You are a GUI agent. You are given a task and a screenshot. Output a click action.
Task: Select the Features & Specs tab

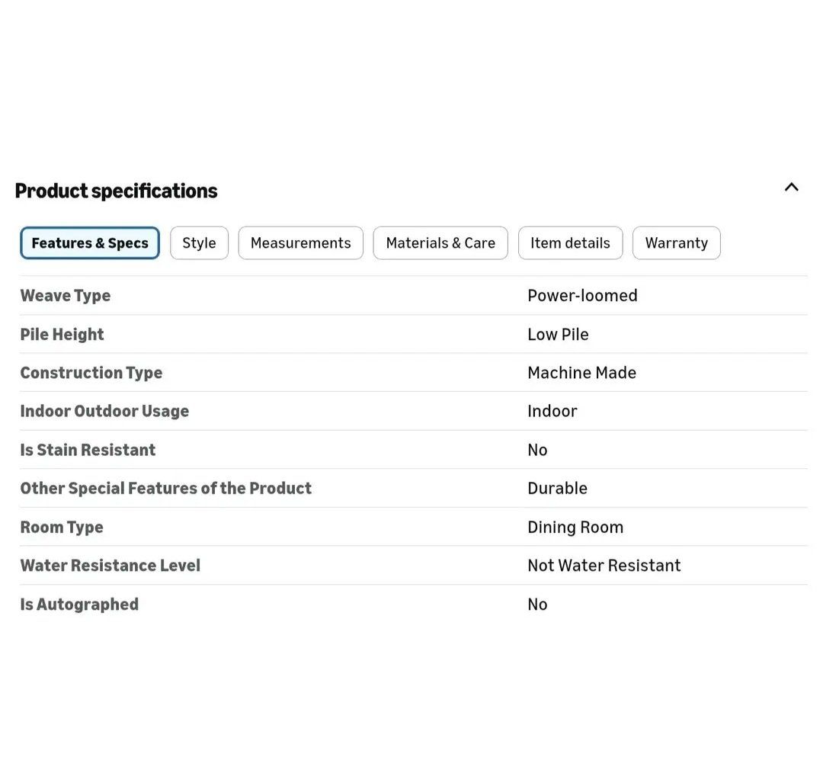point(90,243)
